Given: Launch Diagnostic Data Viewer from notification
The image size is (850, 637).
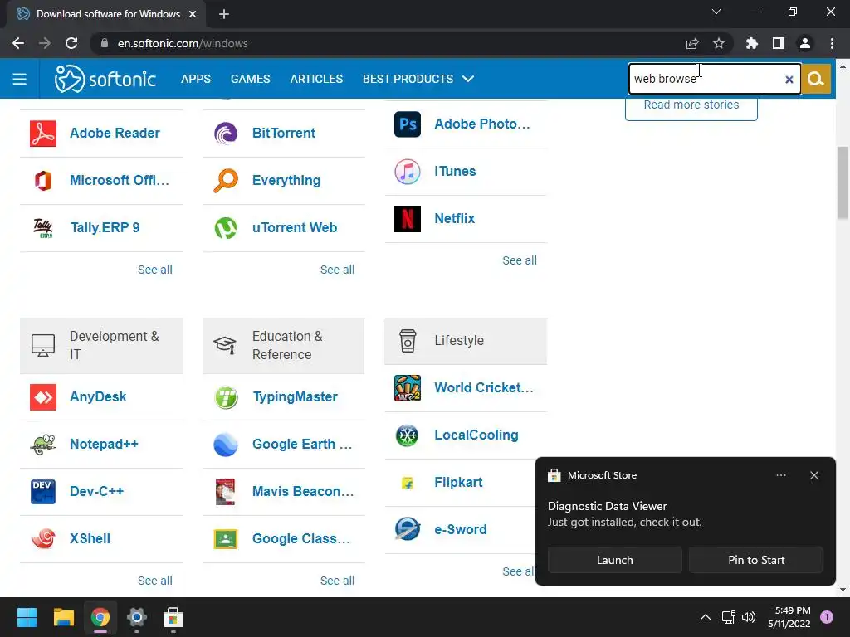Looking at the screenshot, I should click(615, 560).
